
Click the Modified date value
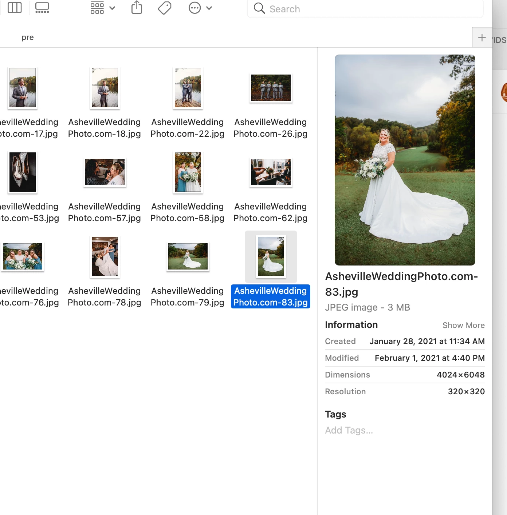pos(430,358)
